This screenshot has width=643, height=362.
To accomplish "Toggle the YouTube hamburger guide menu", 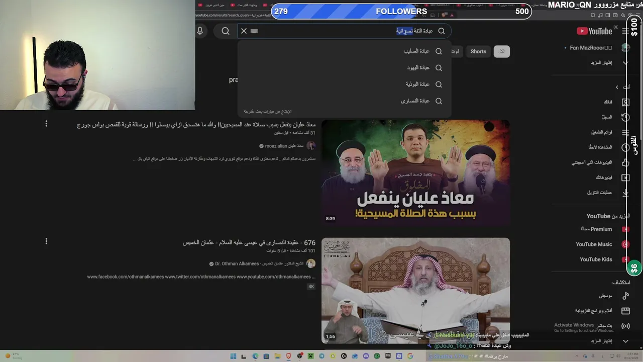I will pos(625,31).
